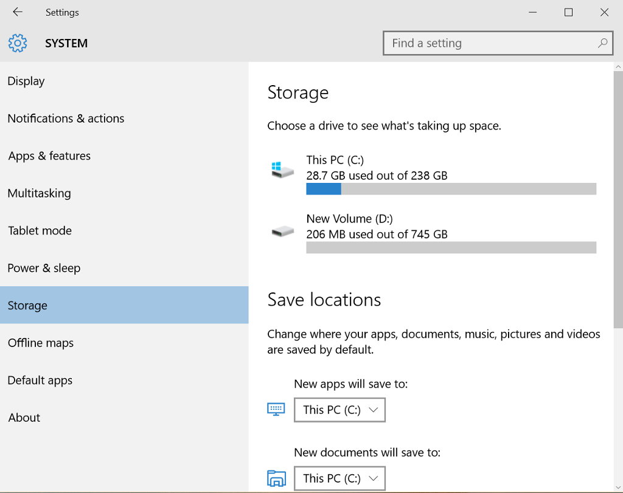Click the New Volume (D:) drive icon

(282, 231)
